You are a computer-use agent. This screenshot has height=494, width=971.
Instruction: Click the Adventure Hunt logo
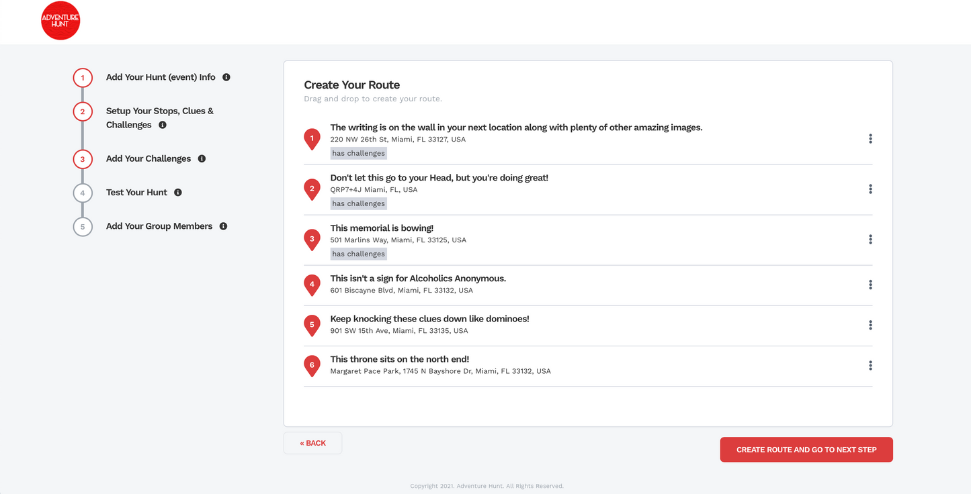click(x=60, y=20)
